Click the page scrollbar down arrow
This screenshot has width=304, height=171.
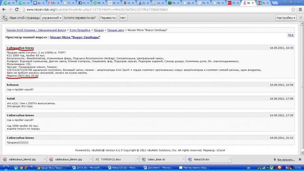click(302, 153)
